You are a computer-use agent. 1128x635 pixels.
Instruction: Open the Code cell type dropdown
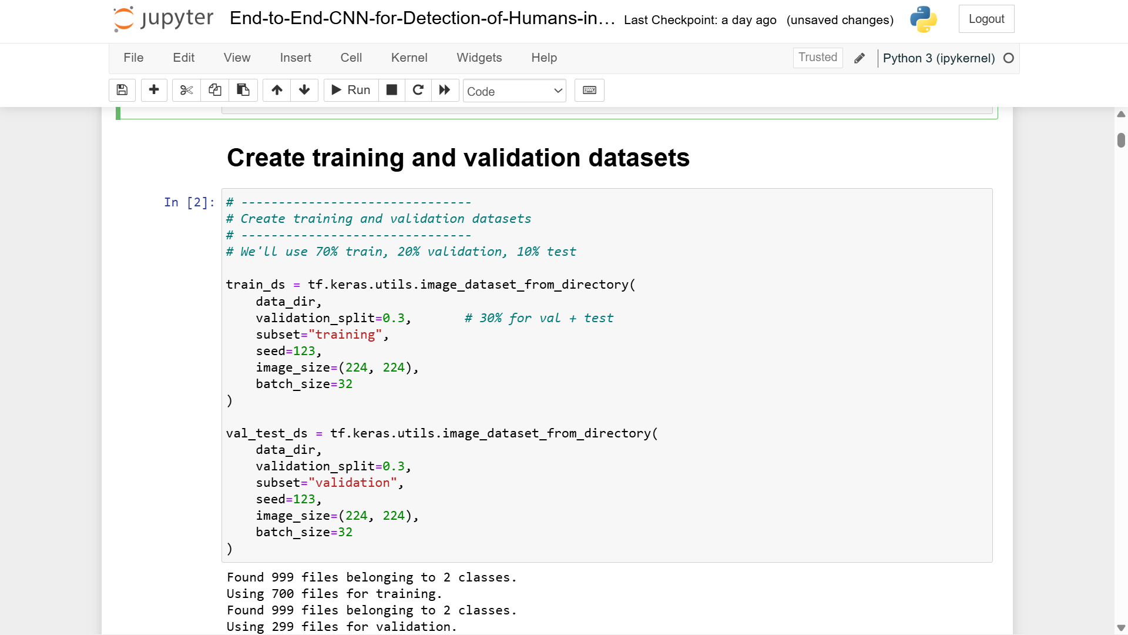(x=514, y=91)
